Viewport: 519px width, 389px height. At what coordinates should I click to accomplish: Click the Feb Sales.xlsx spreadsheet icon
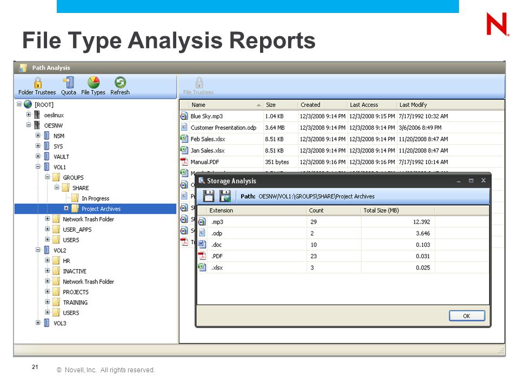pyautogui.click(x=184, y=139)
